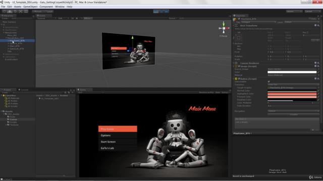The image size is (323, 181).
Task: Click Maximize on Play button
Action: [x=206, y=93]
